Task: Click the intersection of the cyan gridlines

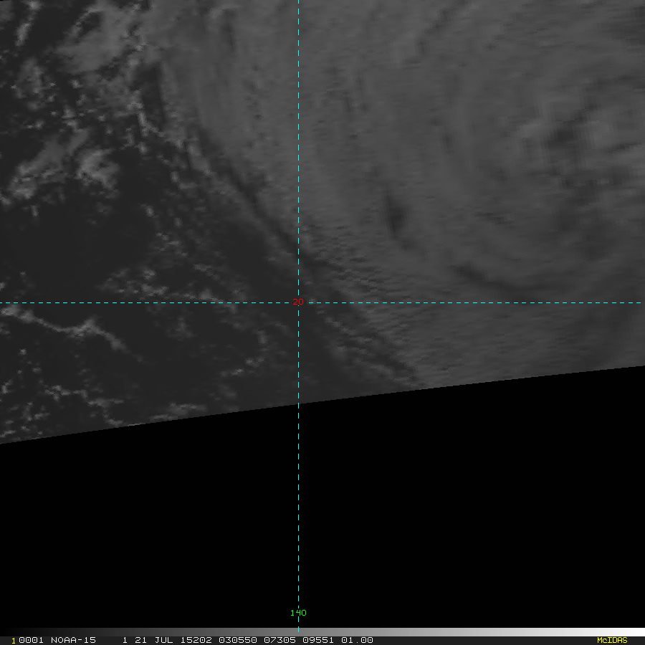Action: point(298,302)
